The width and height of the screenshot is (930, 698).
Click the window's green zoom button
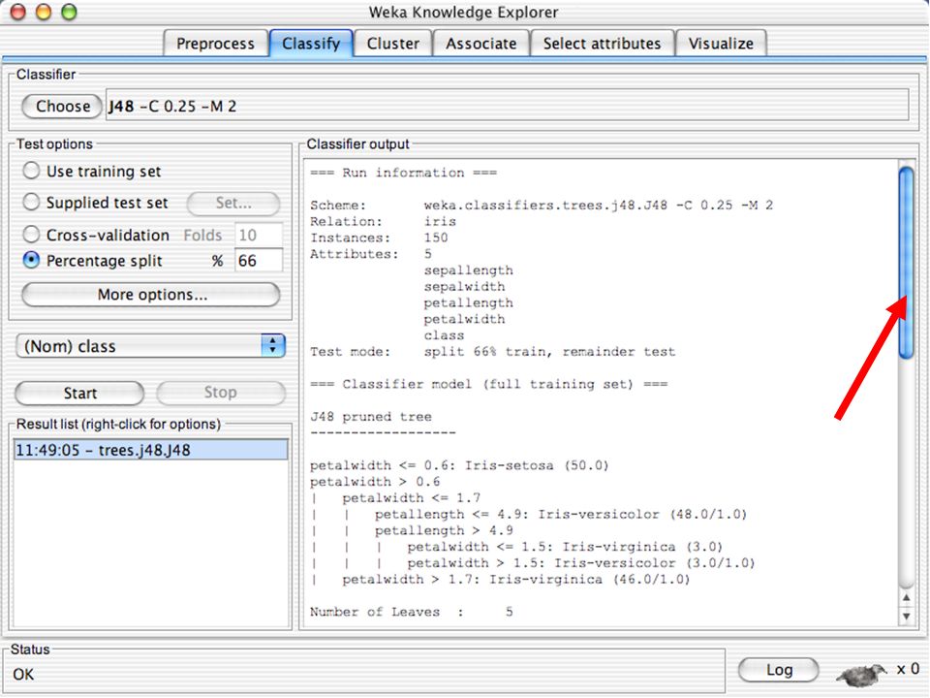(x=70, y=12)
